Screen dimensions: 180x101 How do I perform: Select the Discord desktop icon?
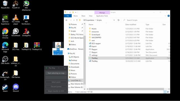click(16, 88)
